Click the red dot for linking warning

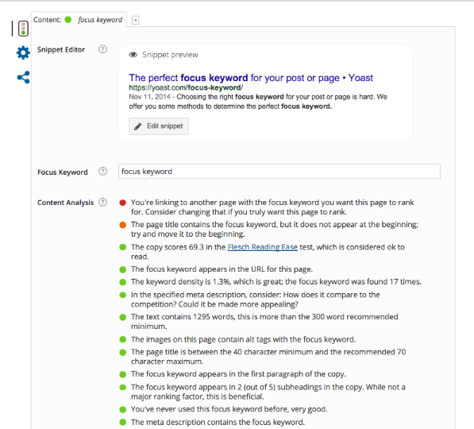pos(123,203)
